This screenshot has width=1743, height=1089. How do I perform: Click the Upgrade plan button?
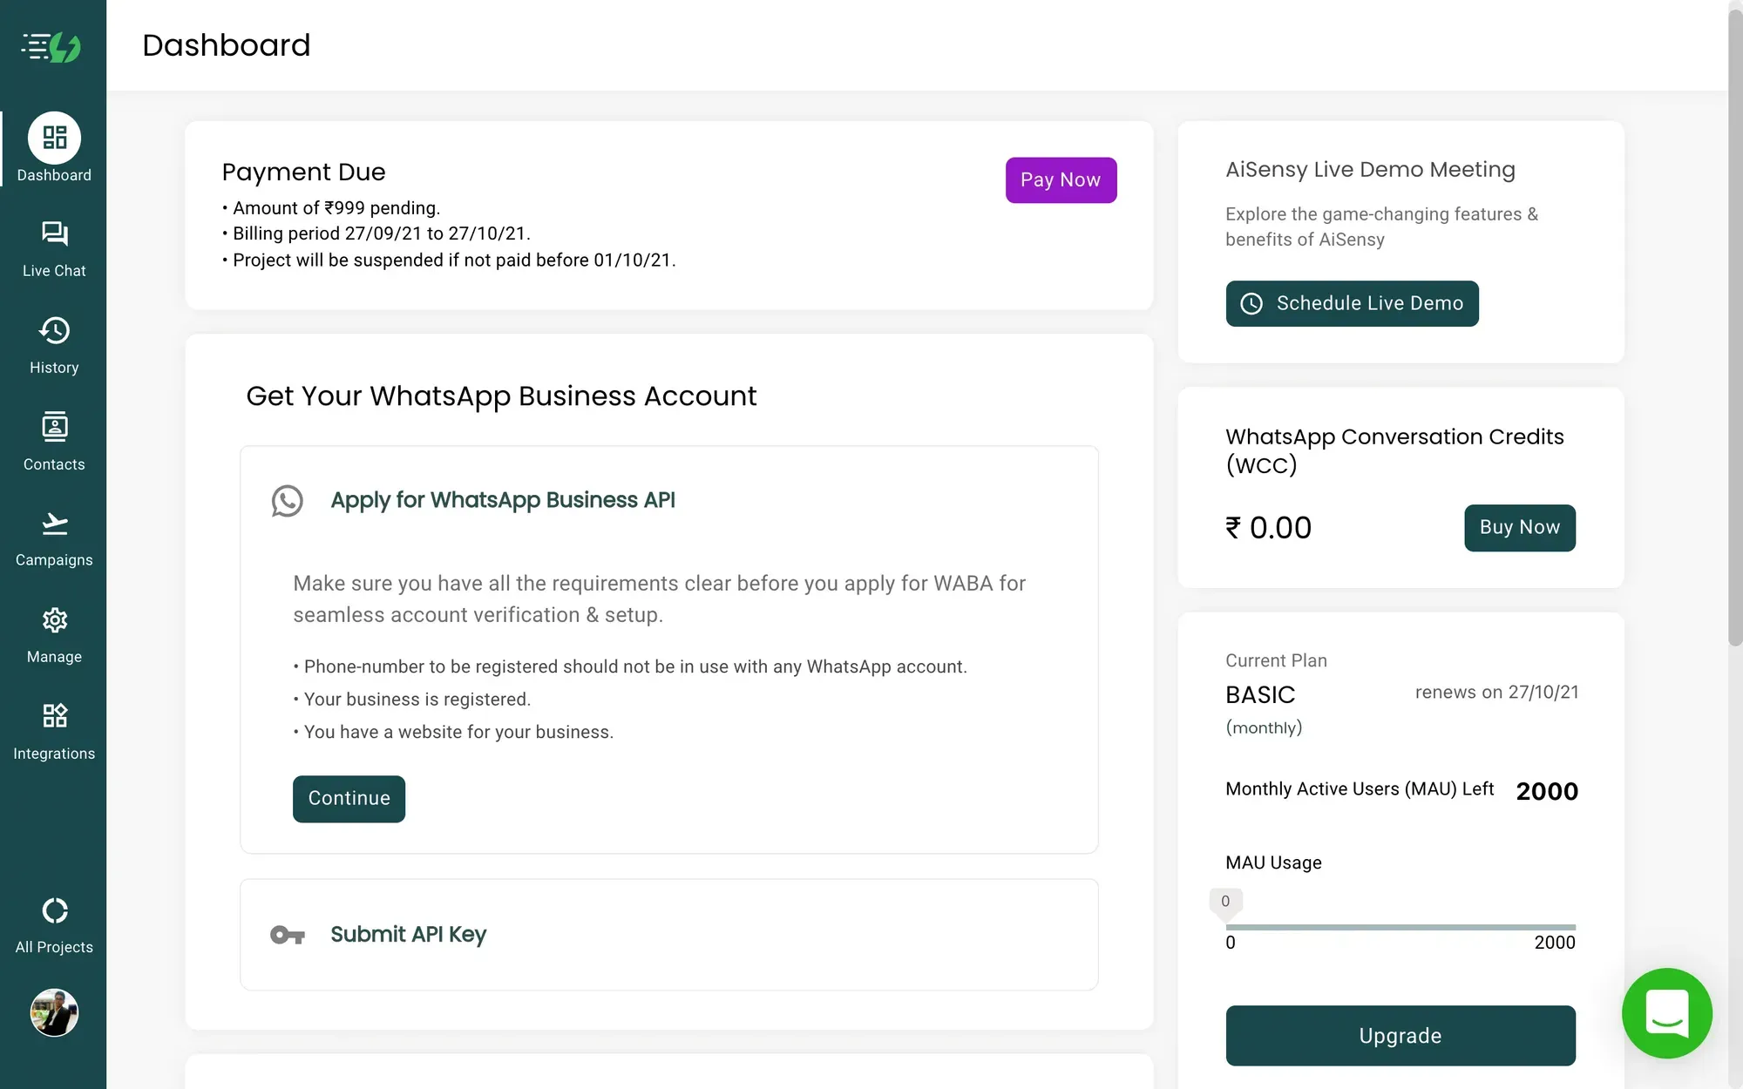pyautogui.click(x=1400, y=1036)
